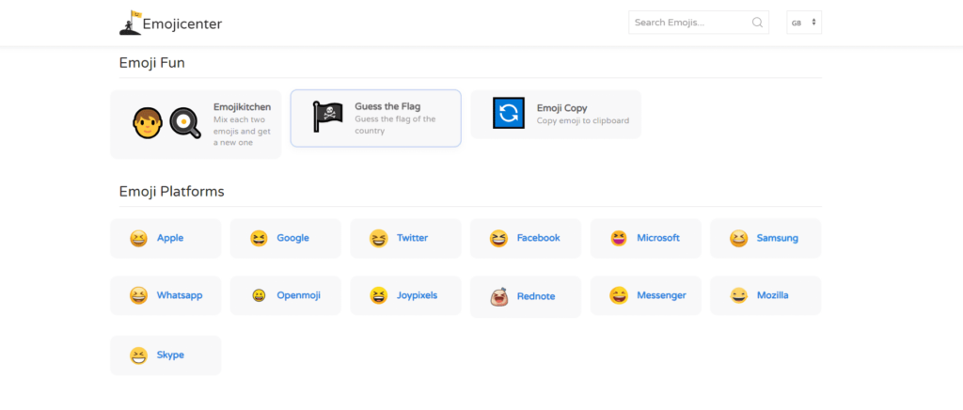The height and width of the screenshot is (410, 963).
Task: Visit the Rednote platform link
Action: 536,297
